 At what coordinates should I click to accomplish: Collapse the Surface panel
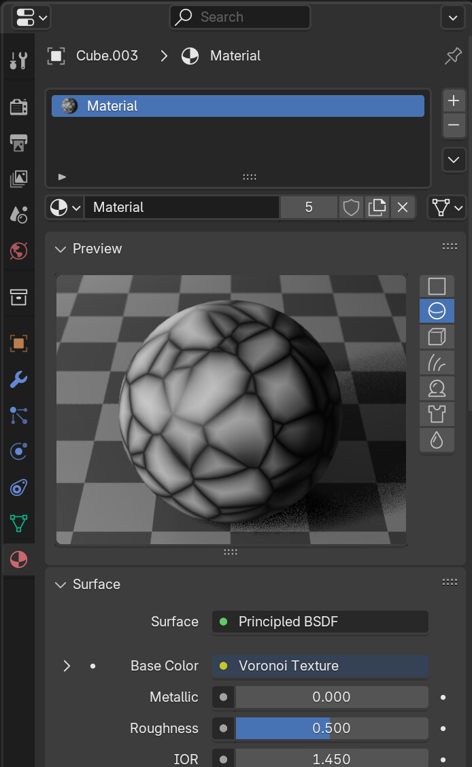pos(61,584)
